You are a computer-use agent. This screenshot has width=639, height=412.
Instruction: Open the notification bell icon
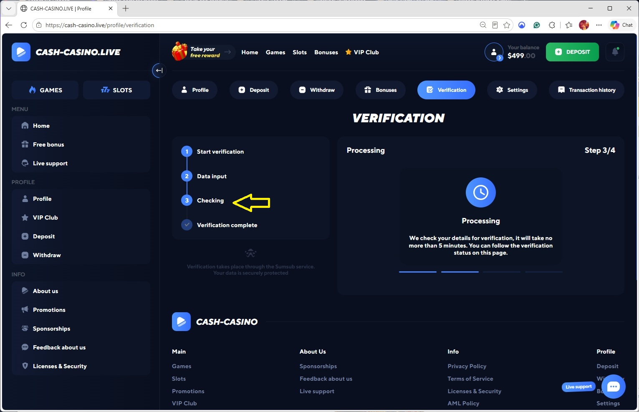coord(615,52)
